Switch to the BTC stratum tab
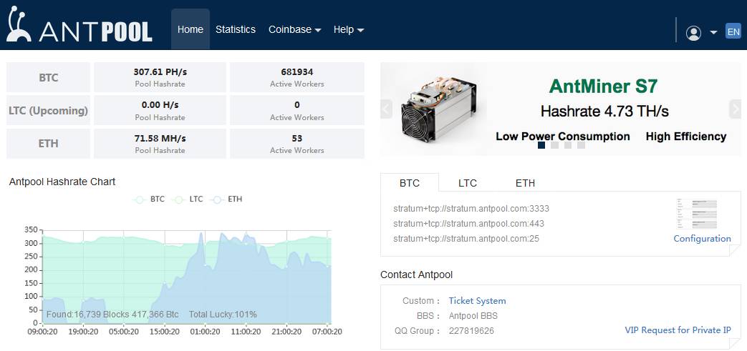This screenshot has height=351, width=747. click(410, 182)
